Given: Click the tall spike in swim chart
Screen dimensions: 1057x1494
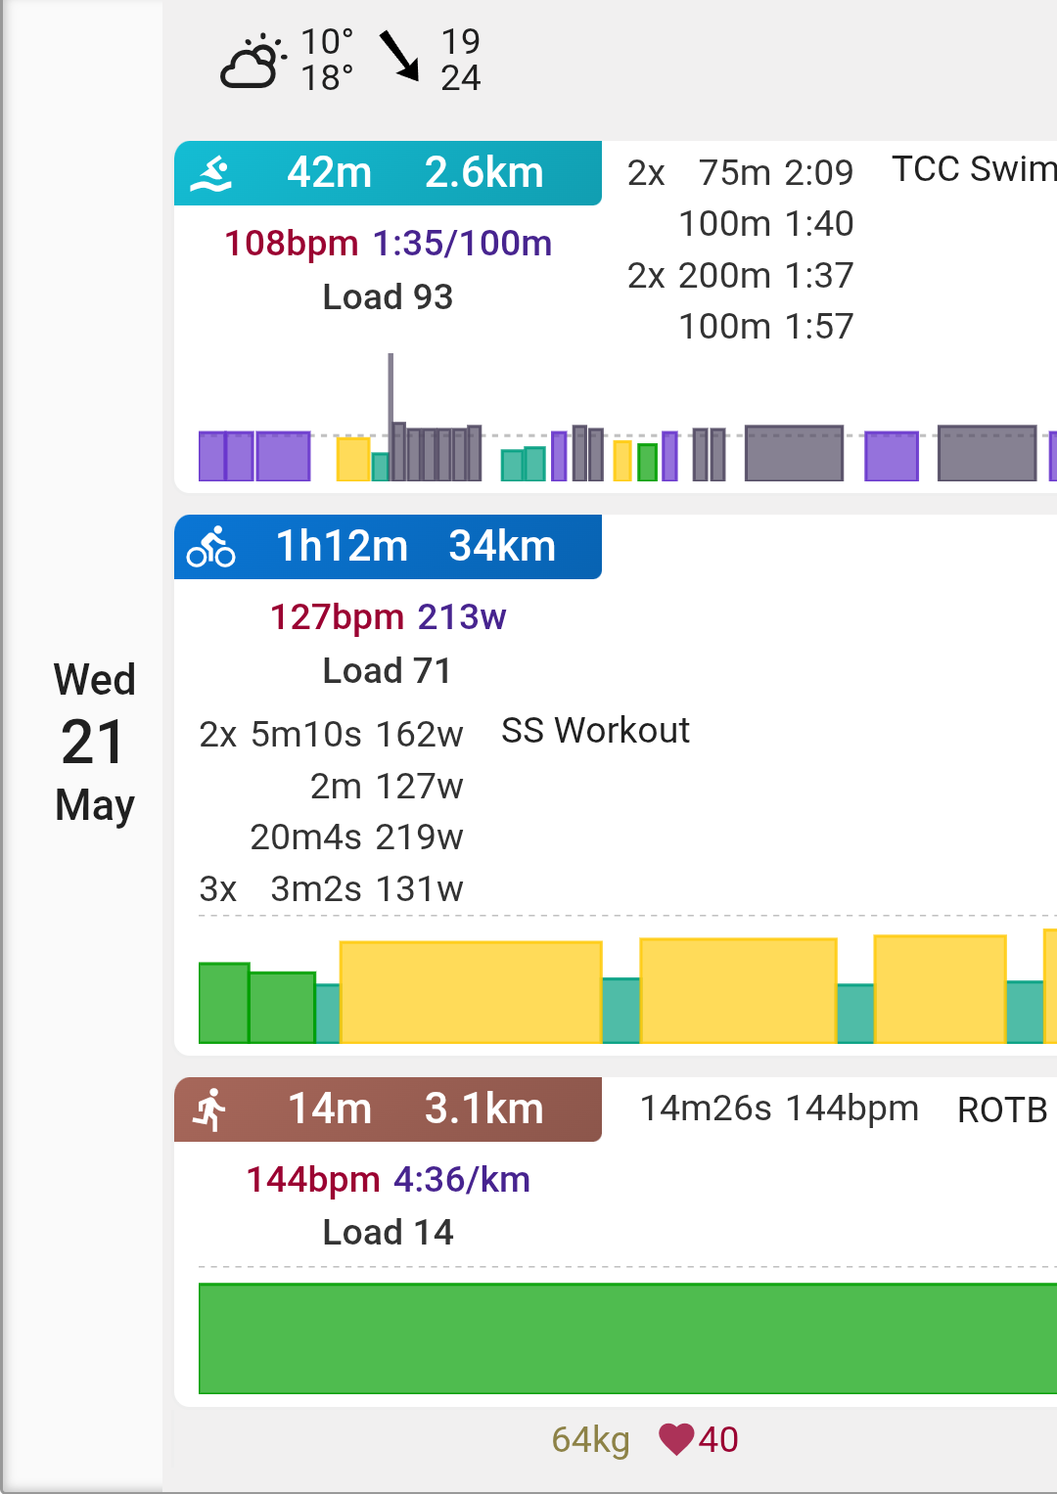Looking at the screenshot, I should click(x=391, y=416).
